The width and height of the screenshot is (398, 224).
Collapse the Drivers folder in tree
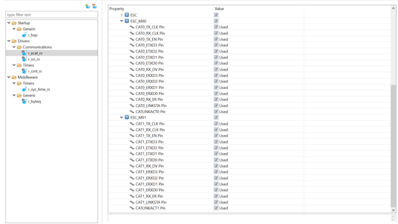(9, 41)
